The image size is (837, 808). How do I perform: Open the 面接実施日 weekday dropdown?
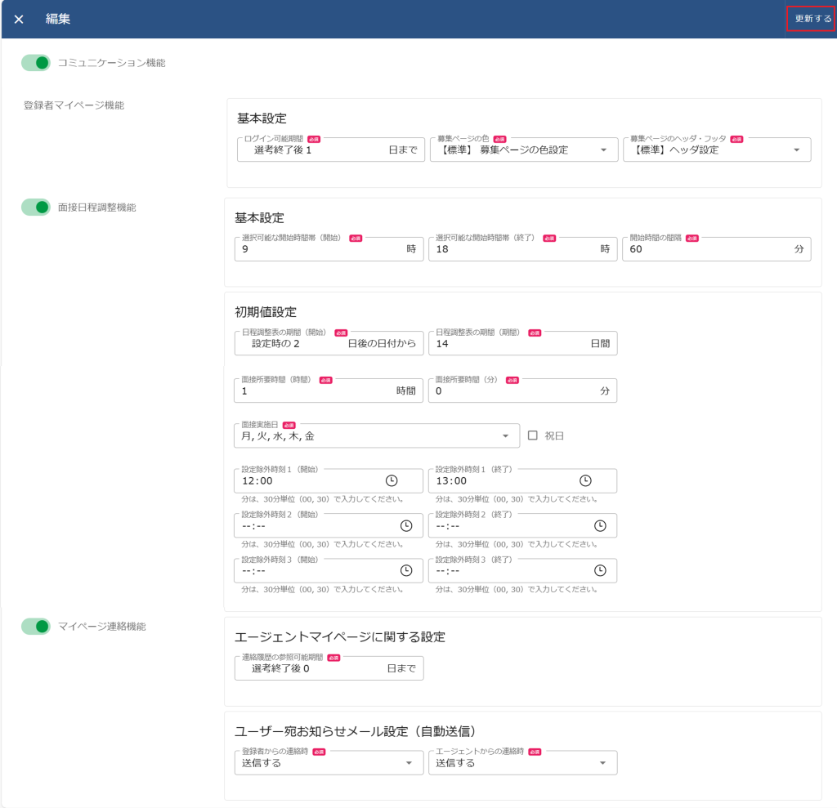coord(506,436)
